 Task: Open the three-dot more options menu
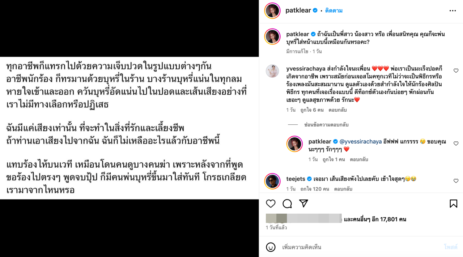(x=453, y=11)
